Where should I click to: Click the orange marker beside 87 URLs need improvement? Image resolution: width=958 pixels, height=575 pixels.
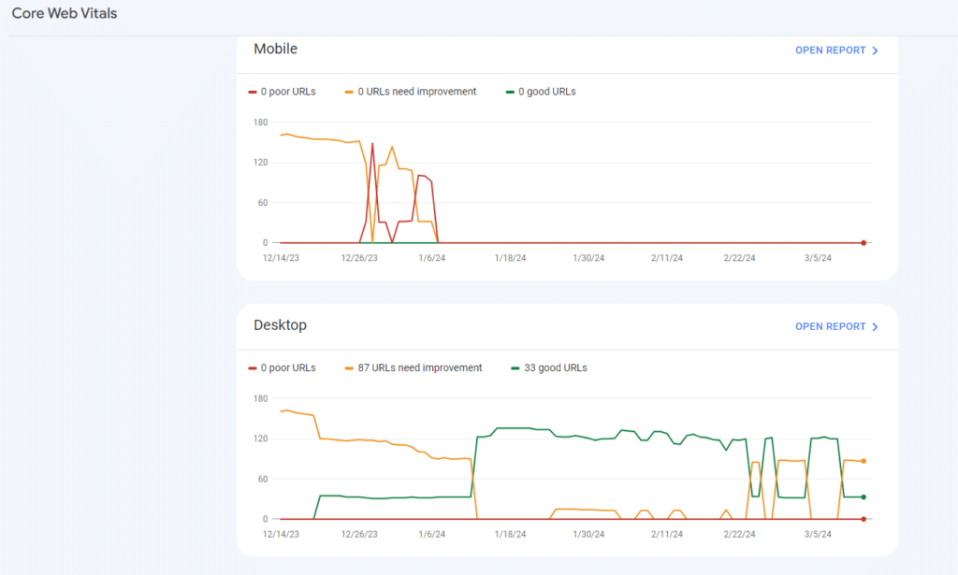tap(347, 367)
